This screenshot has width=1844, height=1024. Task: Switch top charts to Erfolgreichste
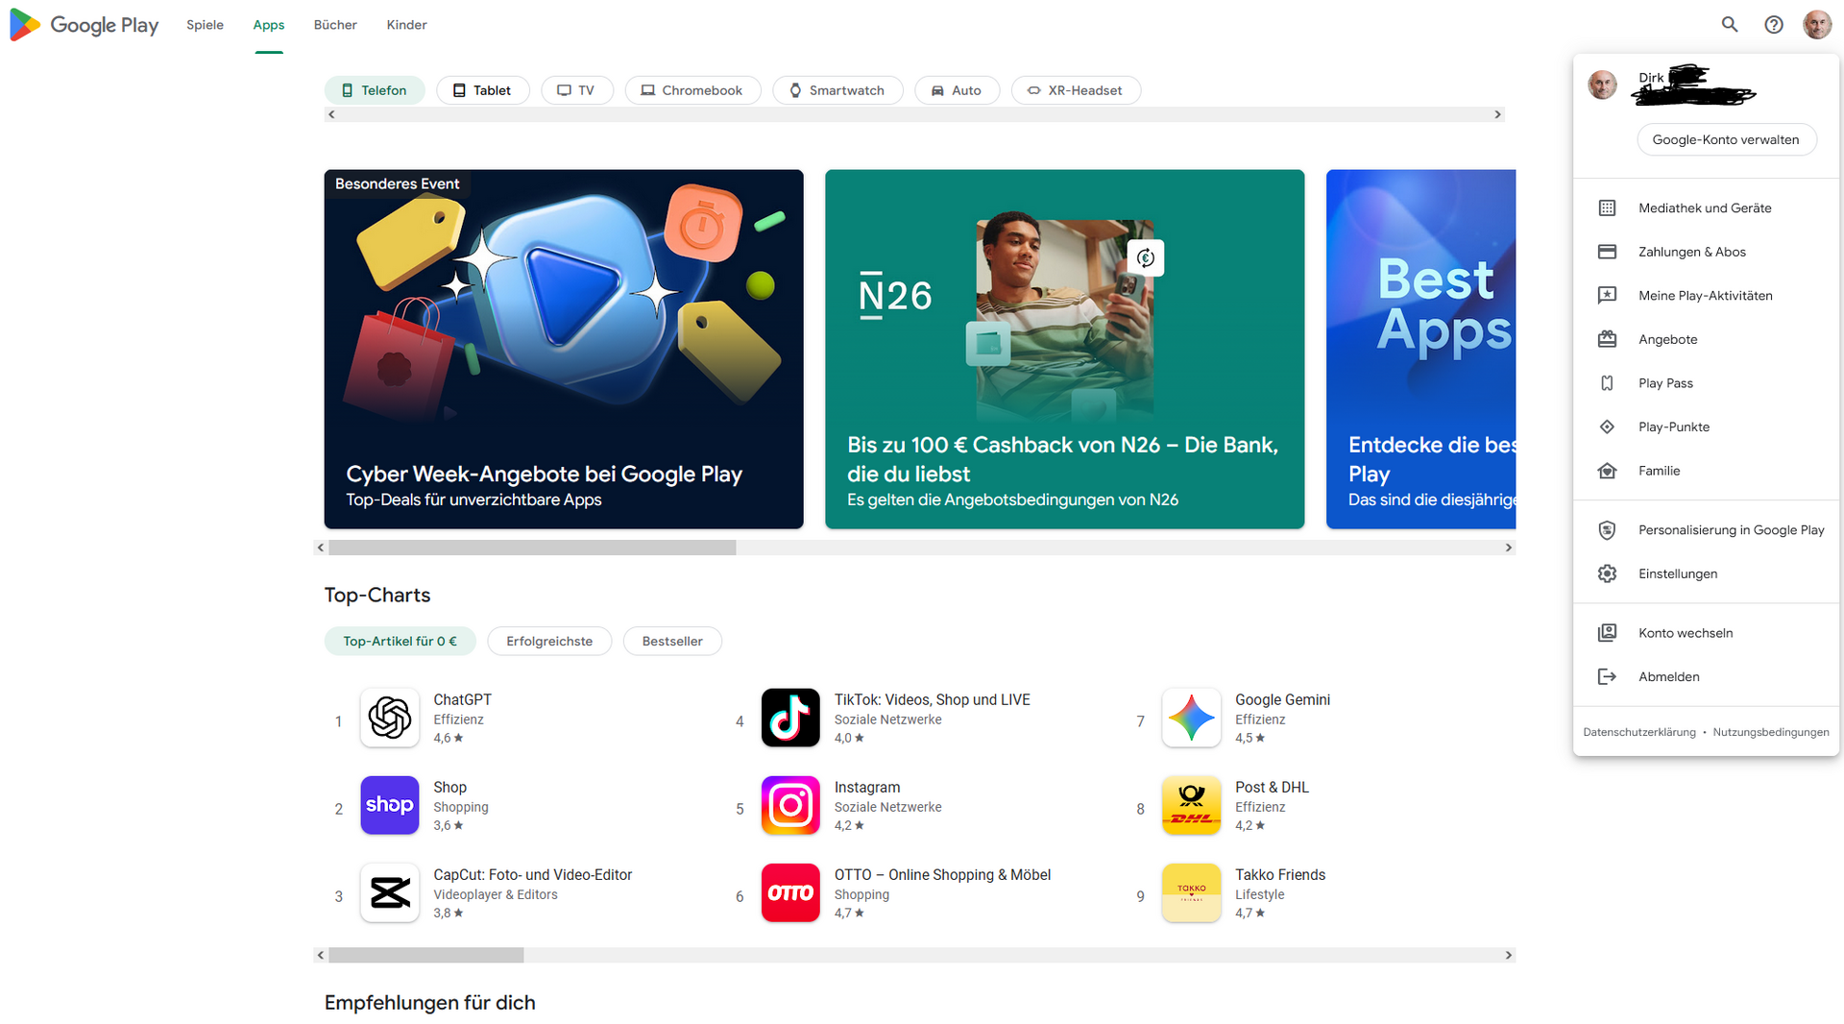[549, 641]
